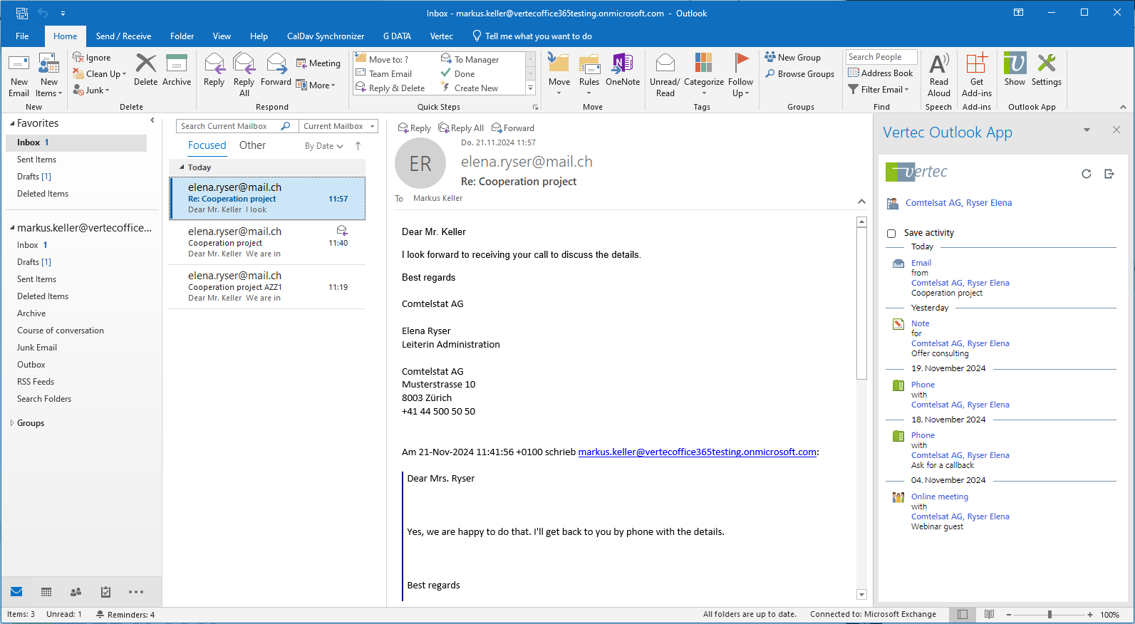This screenshot has height=624, width=1135.
Task: Open the People view in navigation bar
Action: click(76, 592)
